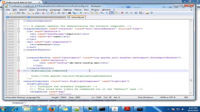Open Firefox from the taskbar

[52, 109]
